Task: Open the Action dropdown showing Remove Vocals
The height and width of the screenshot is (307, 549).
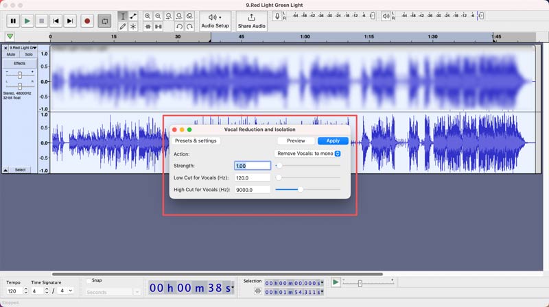Action: 307,153
